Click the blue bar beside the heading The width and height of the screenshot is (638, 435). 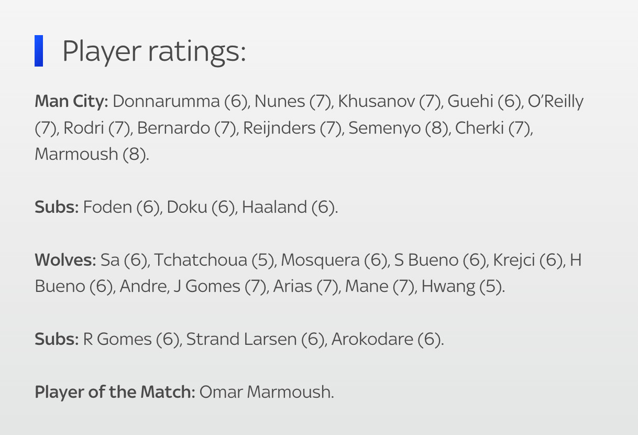click(39, 51)
